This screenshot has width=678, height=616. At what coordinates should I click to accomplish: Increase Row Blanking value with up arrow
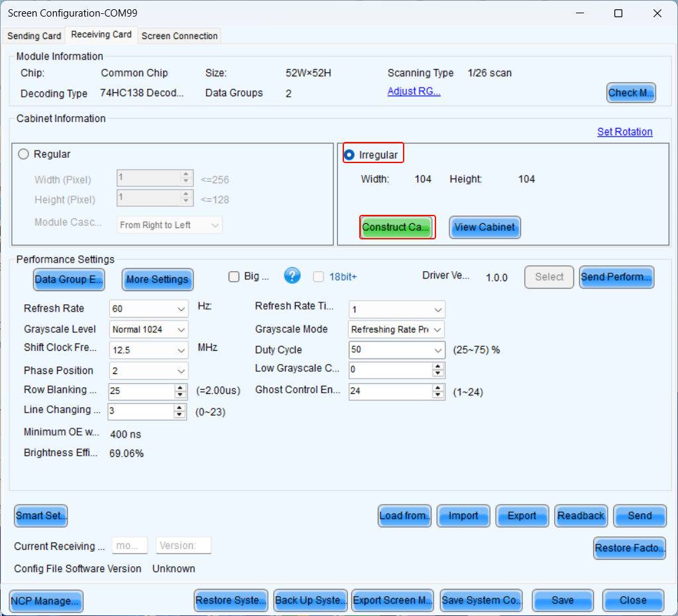coord(180,388)
